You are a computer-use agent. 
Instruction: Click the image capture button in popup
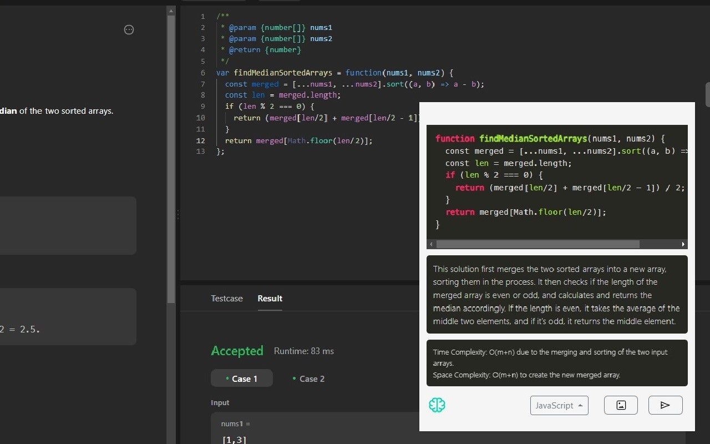pyautogui.click(x=621, y=405)
